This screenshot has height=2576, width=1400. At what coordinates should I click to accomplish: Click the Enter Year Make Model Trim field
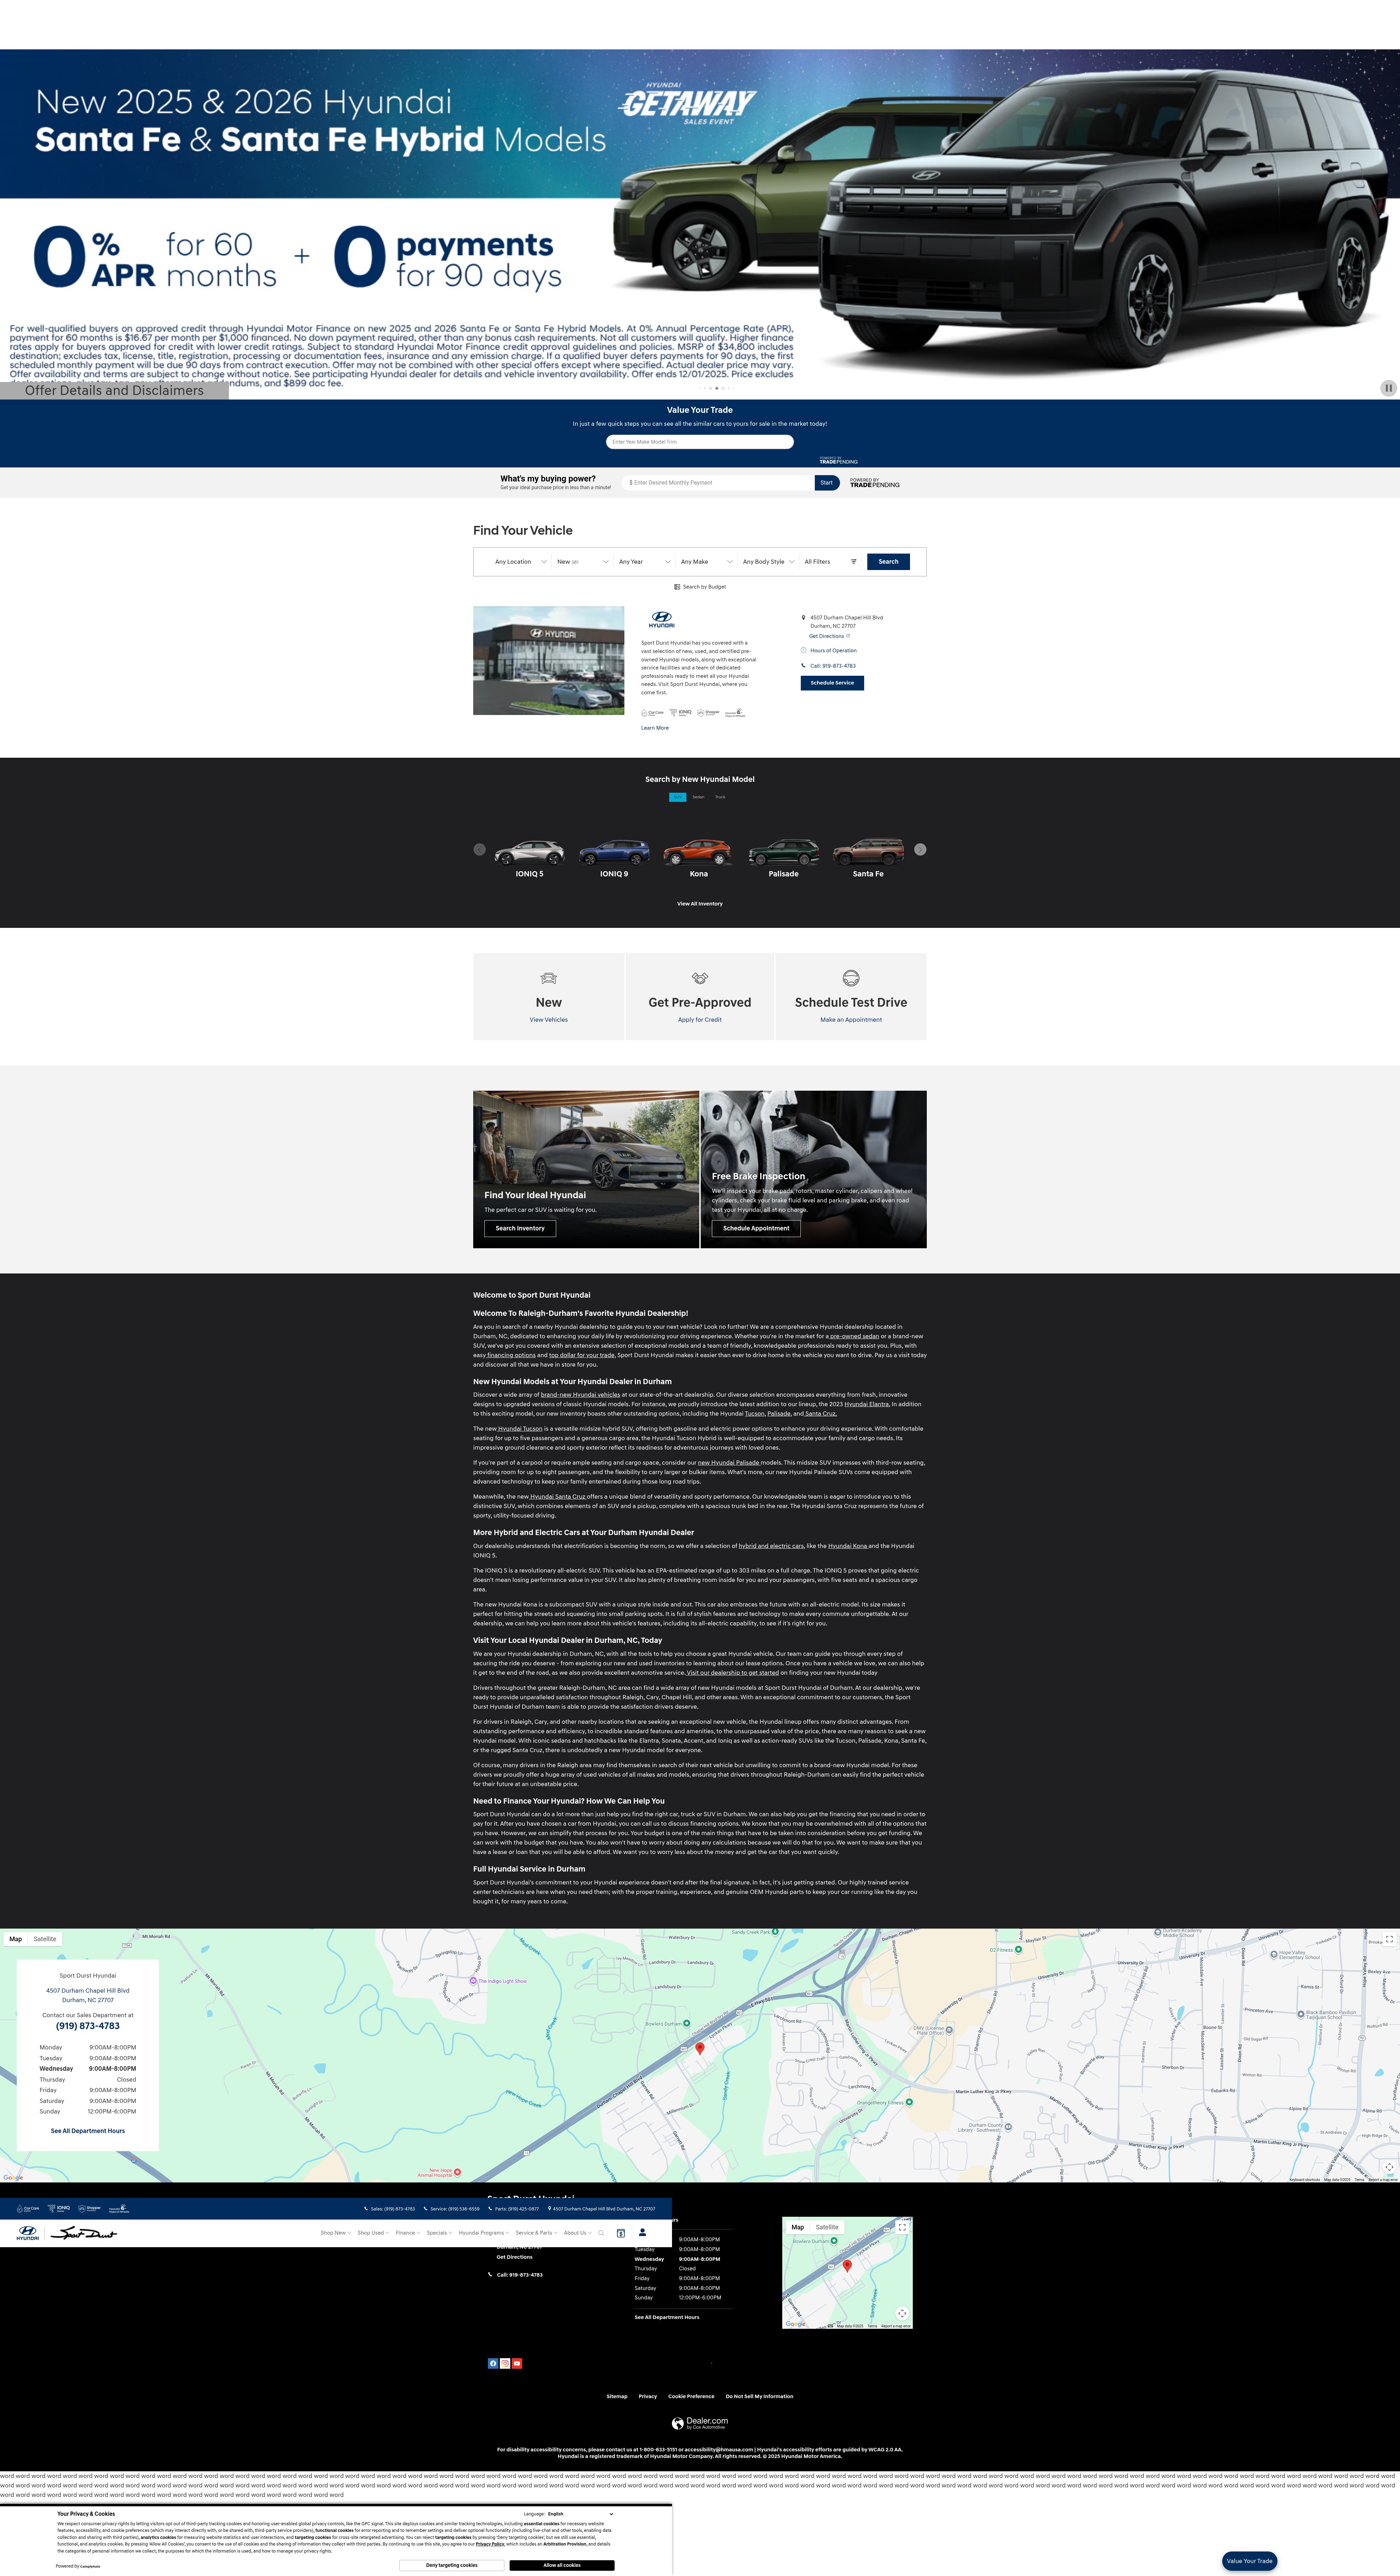click(700, 442)
